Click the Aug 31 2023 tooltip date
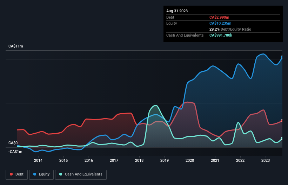 [177, 11]
